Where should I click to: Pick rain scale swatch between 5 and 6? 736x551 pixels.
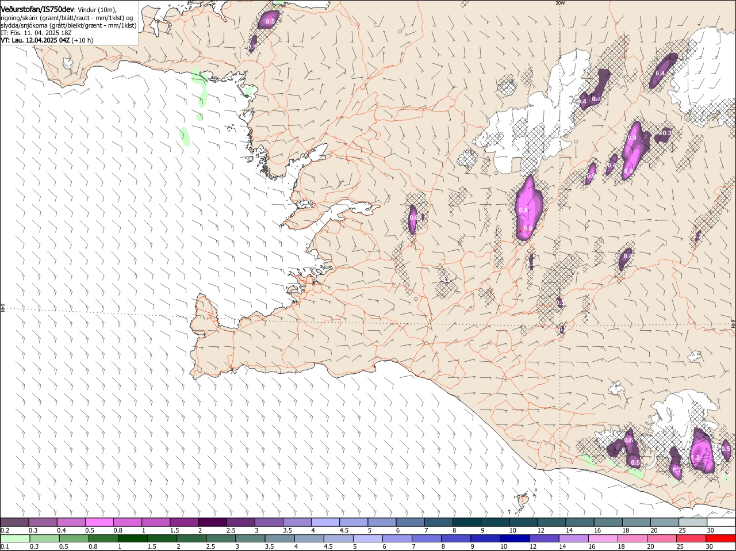click(x=369, y=539)
